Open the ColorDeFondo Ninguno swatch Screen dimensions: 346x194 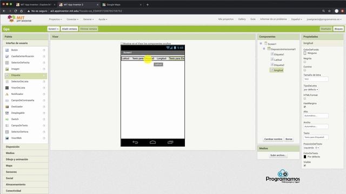tap(305, 53)
